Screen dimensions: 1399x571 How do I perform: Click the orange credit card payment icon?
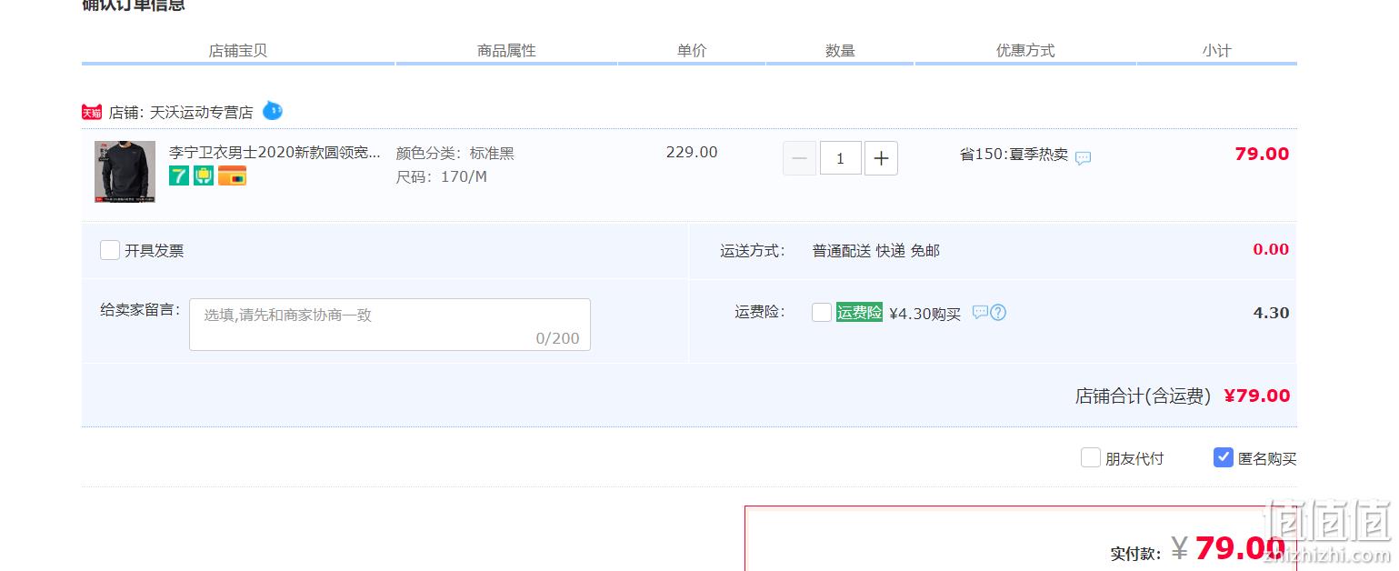[232, 175]
